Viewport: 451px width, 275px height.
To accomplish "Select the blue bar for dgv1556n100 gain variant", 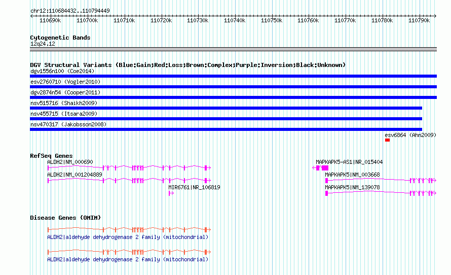I will tap(233, 76).
